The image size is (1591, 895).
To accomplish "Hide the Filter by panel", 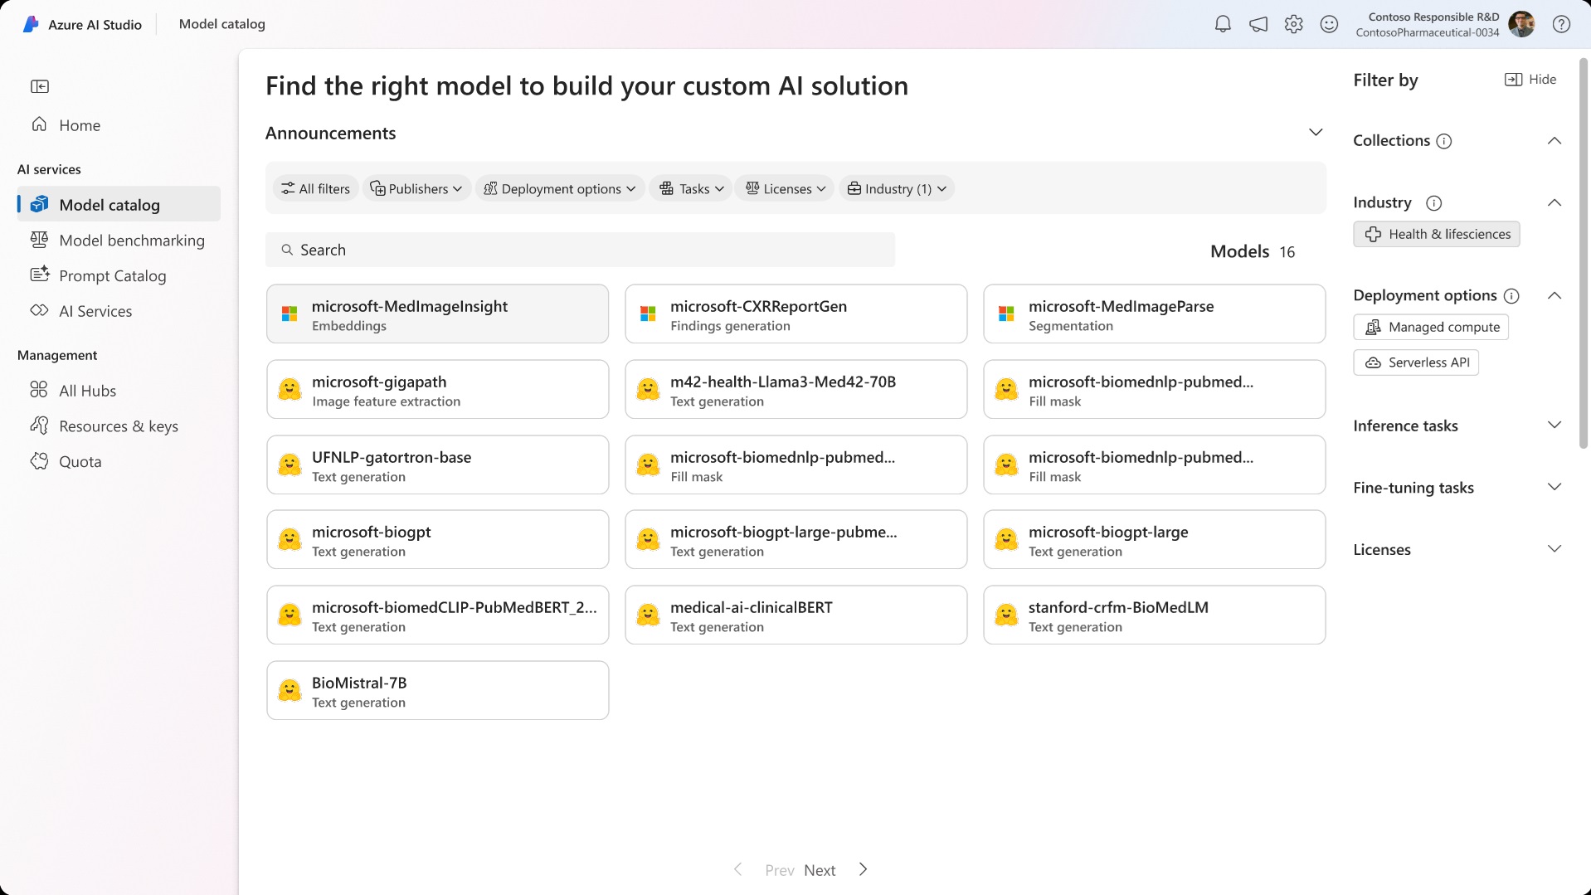I will 1530,79.
